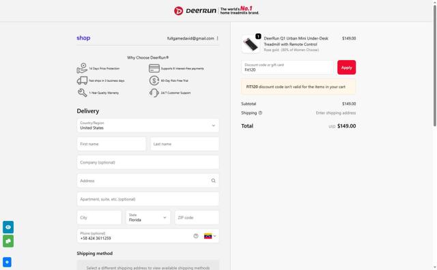437x270 pixels.
Task: Click the 60-Day Risk-Free Trial dollar icon
Action: click(154, 80)
